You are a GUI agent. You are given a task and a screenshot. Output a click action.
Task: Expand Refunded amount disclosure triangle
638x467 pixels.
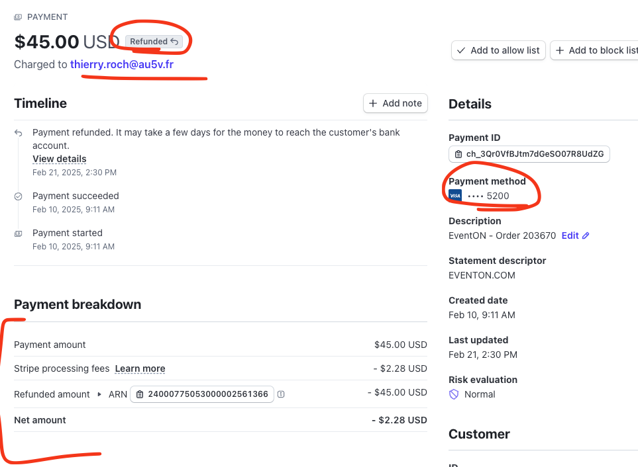[x=99, y=394]
